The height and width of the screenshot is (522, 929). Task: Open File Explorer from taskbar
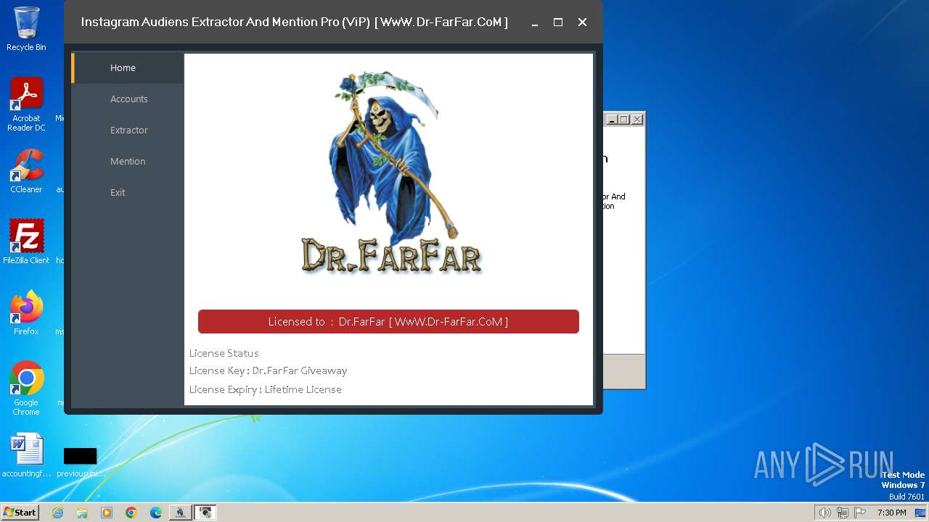[82, 513]
